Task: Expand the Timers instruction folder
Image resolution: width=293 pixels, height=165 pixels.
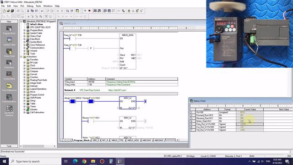Action: [24, 106]
